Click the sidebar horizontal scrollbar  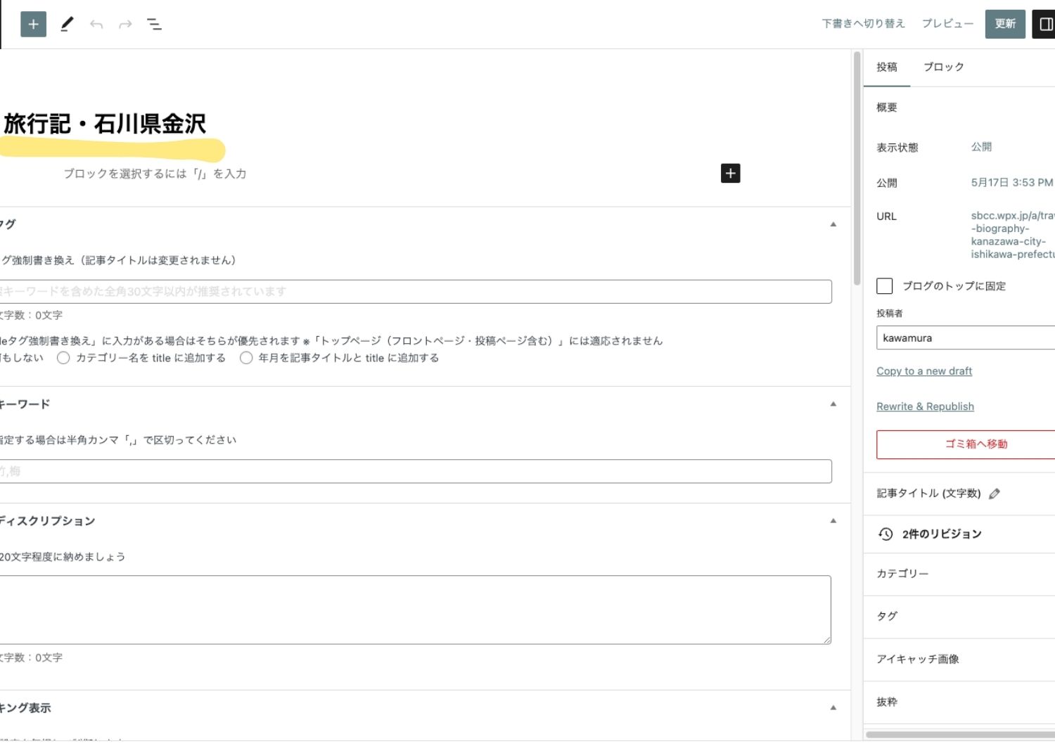(960, 734)
